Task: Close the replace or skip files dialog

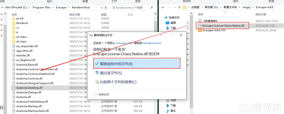Action: (x=181, y=35)
